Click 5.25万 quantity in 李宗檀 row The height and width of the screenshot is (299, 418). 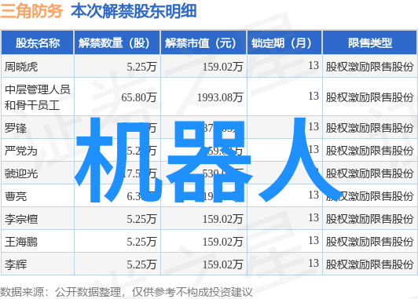[x=141, y=220]
